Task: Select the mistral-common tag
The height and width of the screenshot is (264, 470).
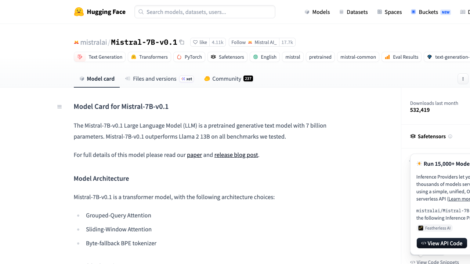Action: 358,57
